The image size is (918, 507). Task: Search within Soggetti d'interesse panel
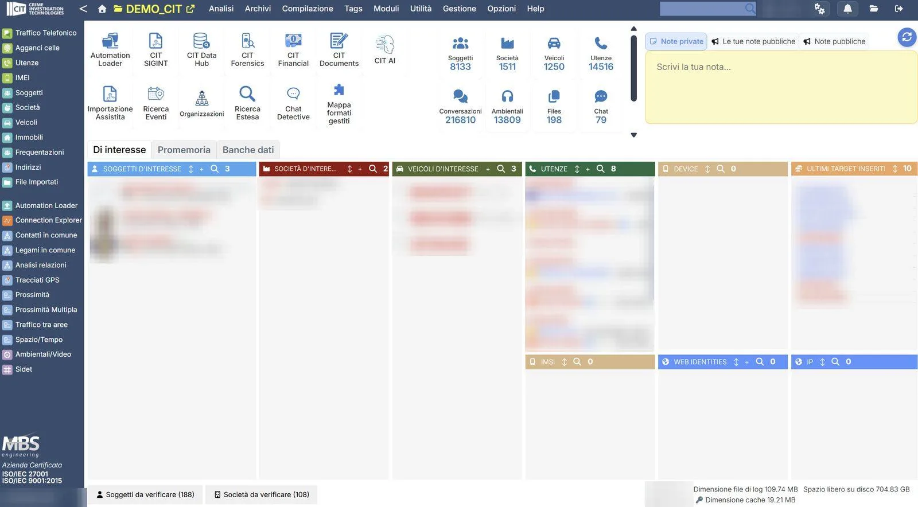(x=215, y=169)
